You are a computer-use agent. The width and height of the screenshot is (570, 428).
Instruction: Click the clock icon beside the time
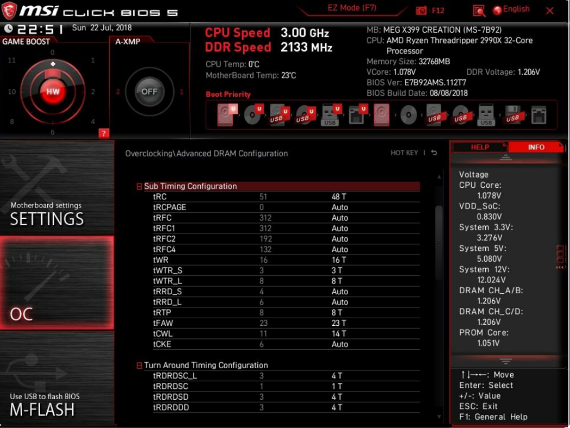8,28
